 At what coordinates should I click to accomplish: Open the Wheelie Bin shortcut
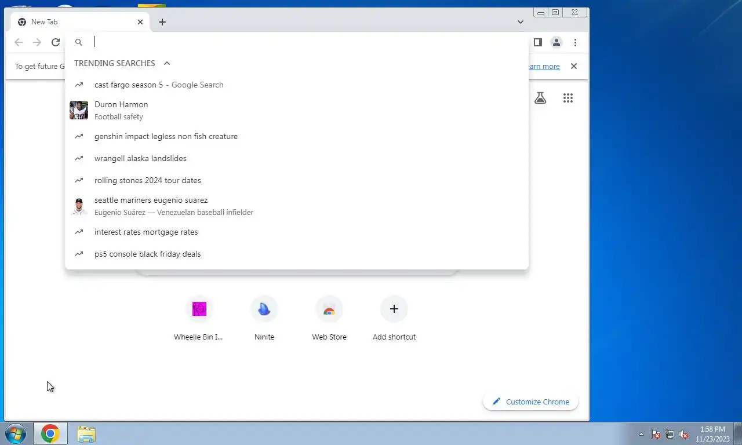coord(199,318)
